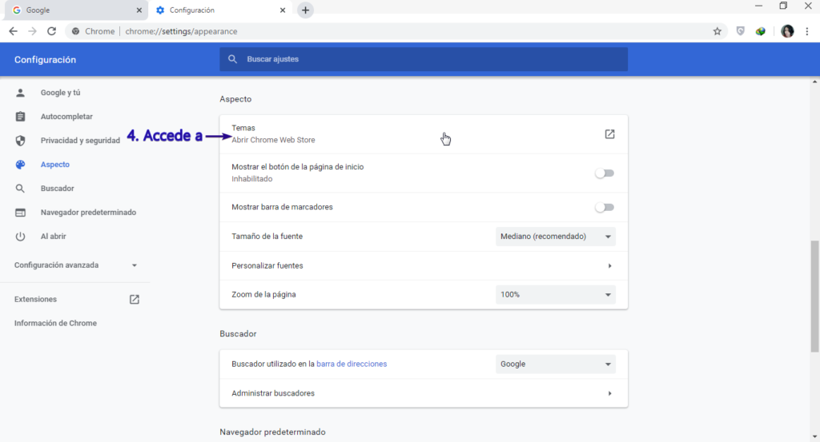Open a new tab with plus button

305,10
